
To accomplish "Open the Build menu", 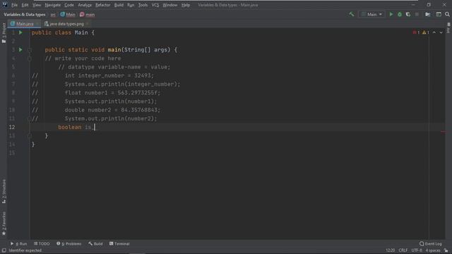I will pos(119,5).
